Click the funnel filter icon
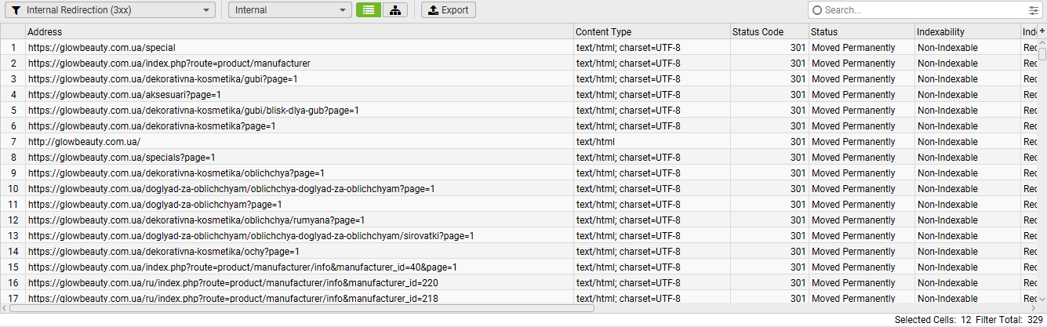 click(x=16, y=10)
